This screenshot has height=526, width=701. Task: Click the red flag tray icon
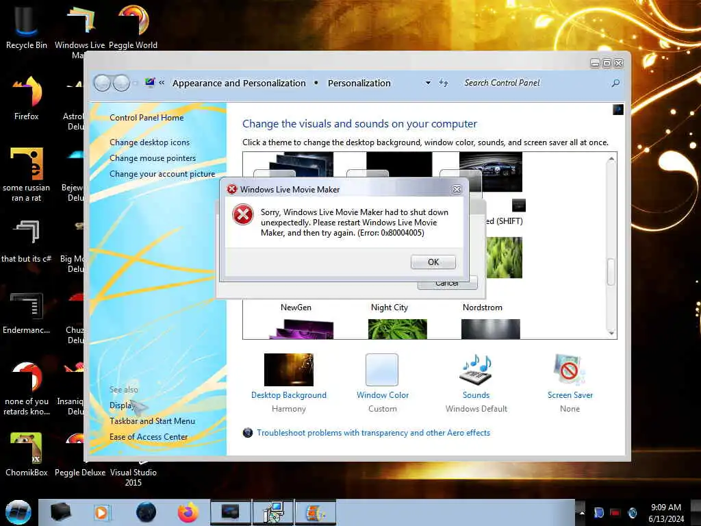[x=615, y=512]
